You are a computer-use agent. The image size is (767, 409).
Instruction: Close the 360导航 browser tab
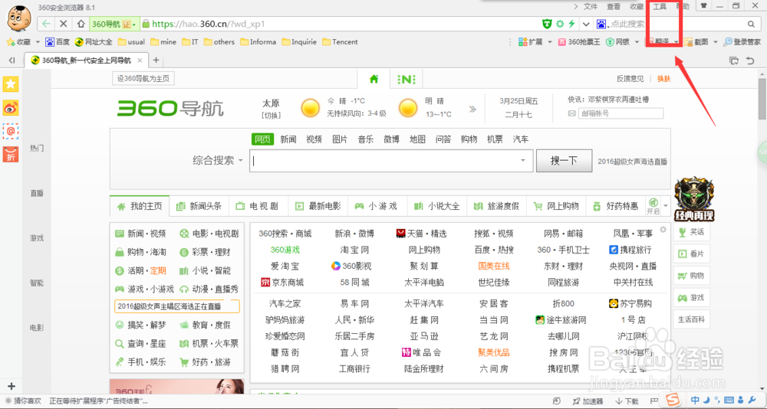point(140,61)
